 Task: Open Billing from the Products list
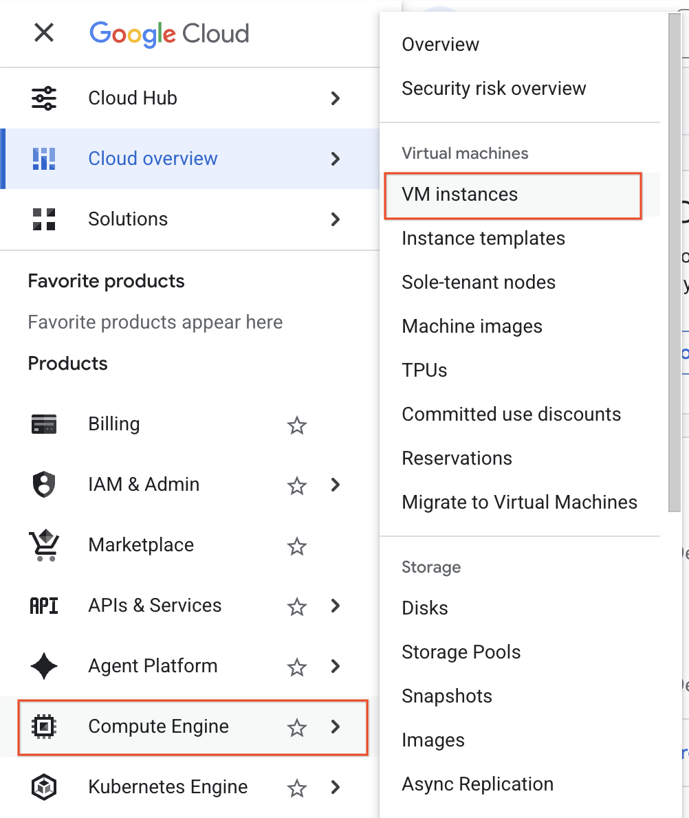point(190,424)
